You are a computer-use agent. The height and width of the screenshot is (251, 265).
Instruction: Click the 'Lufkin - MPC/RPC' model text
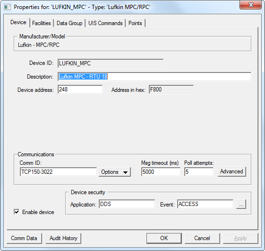39,45
